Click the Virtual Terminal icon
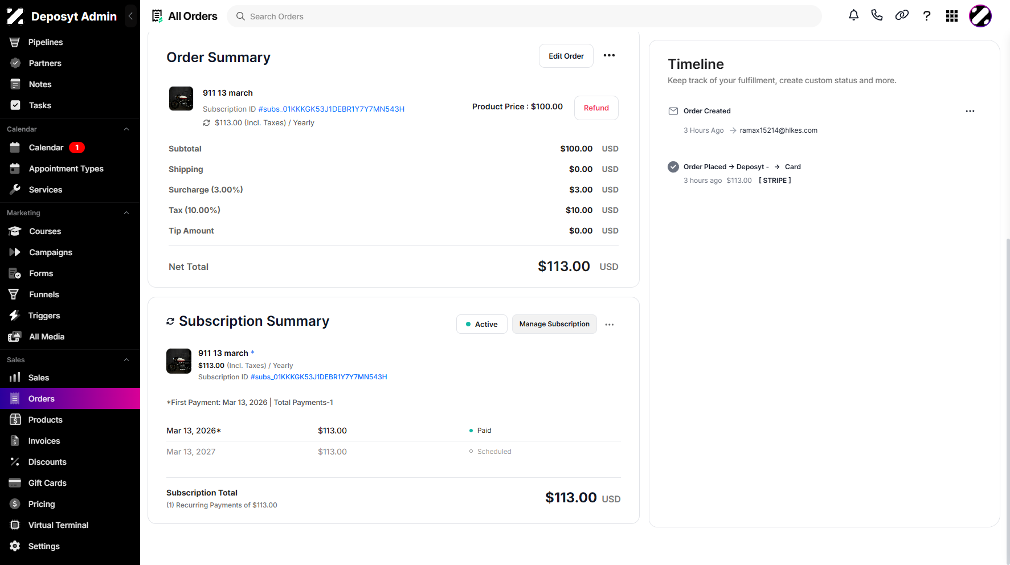 click(x=15, y=525)
